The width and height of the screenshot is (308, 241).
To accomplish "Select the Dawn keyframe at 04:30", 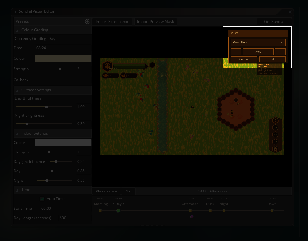I will coord(272,210).
